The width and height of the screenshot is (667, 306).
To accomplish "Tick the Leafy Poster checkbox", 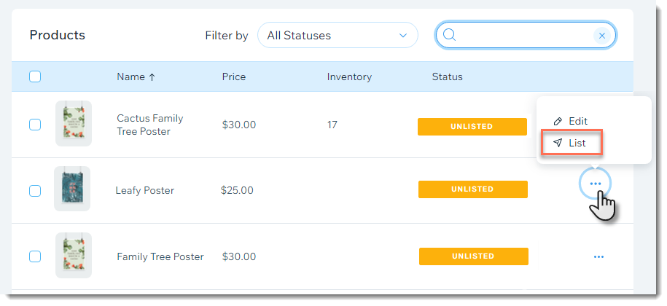I will pos(35,190).
